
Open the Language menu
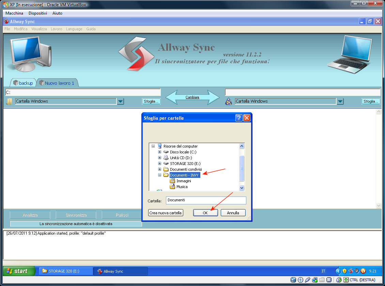point(74,29)
